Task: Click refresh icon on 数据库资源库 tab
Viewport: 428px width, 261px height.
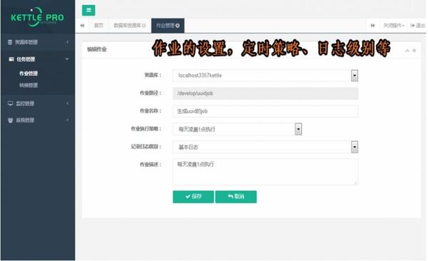Action: tap(144, 26)
